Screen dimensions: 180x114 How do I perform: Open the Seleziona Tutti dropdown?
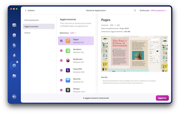click(x=73, y=33)
